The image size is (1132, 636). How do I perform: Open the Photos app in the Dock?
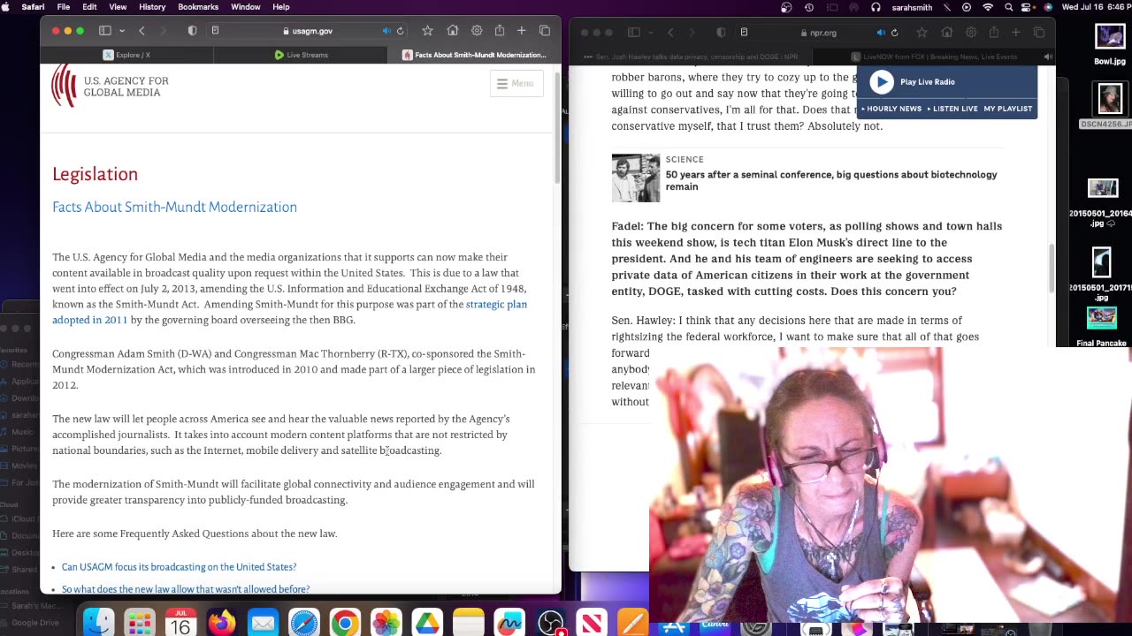point(386,624)
